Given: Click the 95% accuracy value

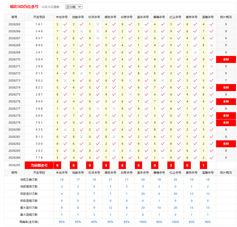Looking at the screenshot, I should 192,222.
